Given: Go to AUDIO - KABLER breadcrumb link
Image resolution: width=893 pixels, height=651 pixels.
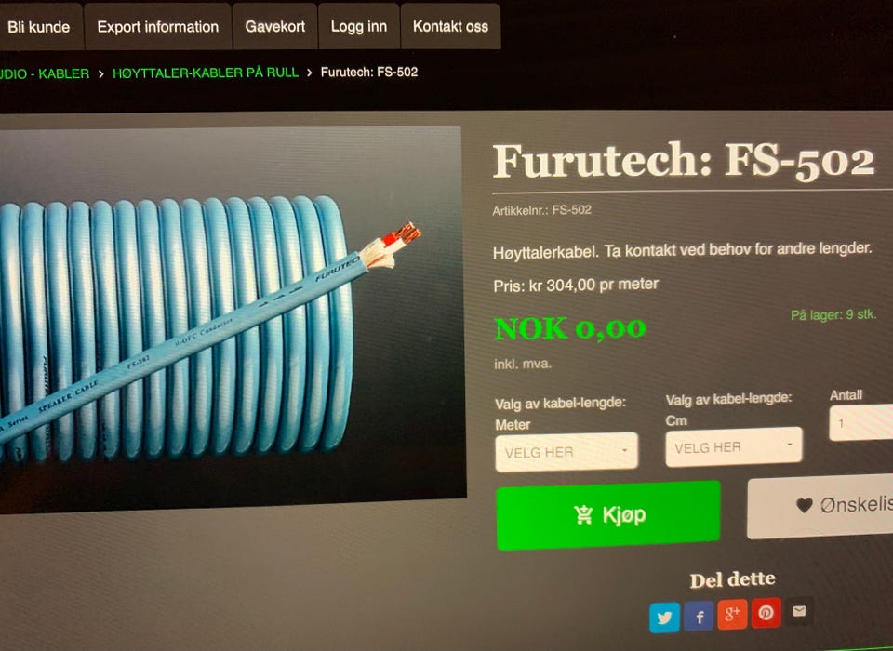Looking at the screenshot, I should [45, 73].
